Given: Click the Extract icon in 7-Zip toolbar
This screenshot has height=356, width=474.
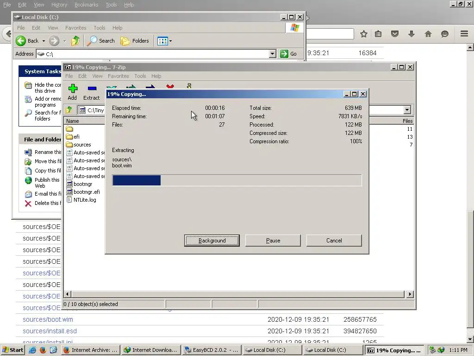Looking at the screenshot, I should [x=92, y=89].
